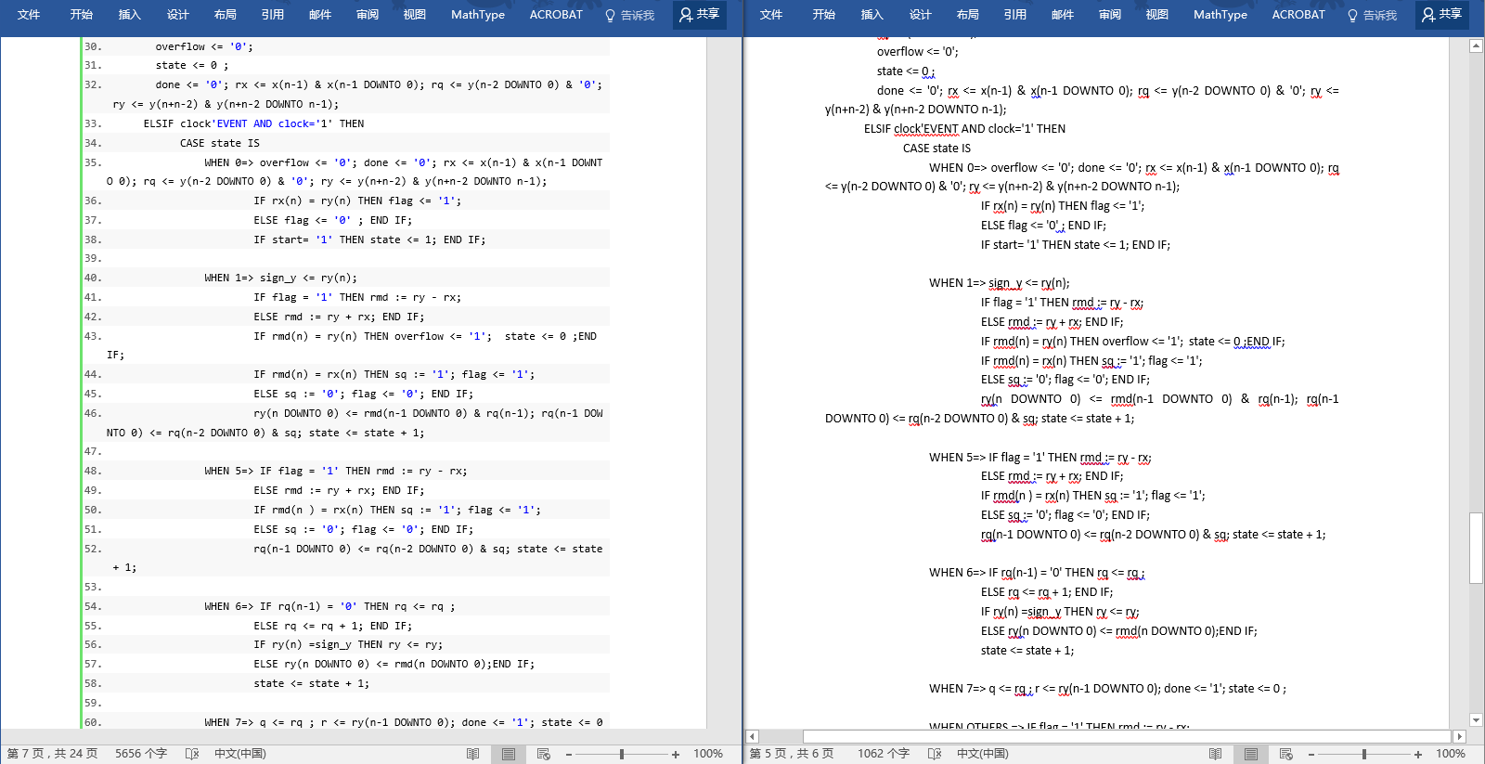Viewport: 1485px width, 764px height.
Task: Switch left window to Web Layout view
Action: (544, 754)
